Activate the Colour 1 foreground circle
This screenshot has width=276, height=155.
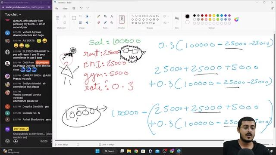(x=187, y=16)
